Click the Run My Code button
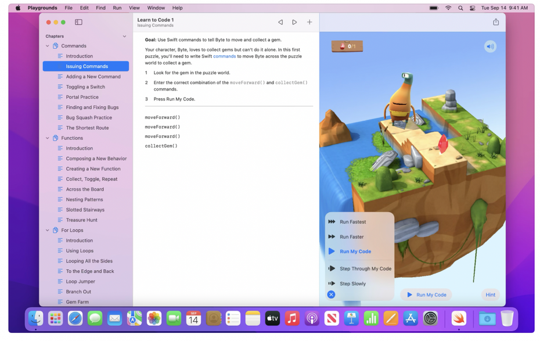The height and width of the screenshot is (341, 540). pyautogui.click(x=426, y=295)
